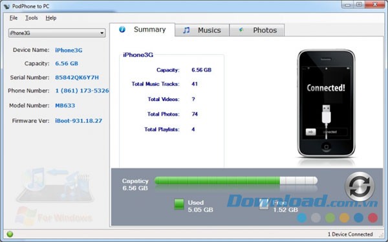The height and width of the screenshot is (242, 388).
Task: Click the sidebar Capacity value 6.56 GB
Action: [x=67, y=63]
